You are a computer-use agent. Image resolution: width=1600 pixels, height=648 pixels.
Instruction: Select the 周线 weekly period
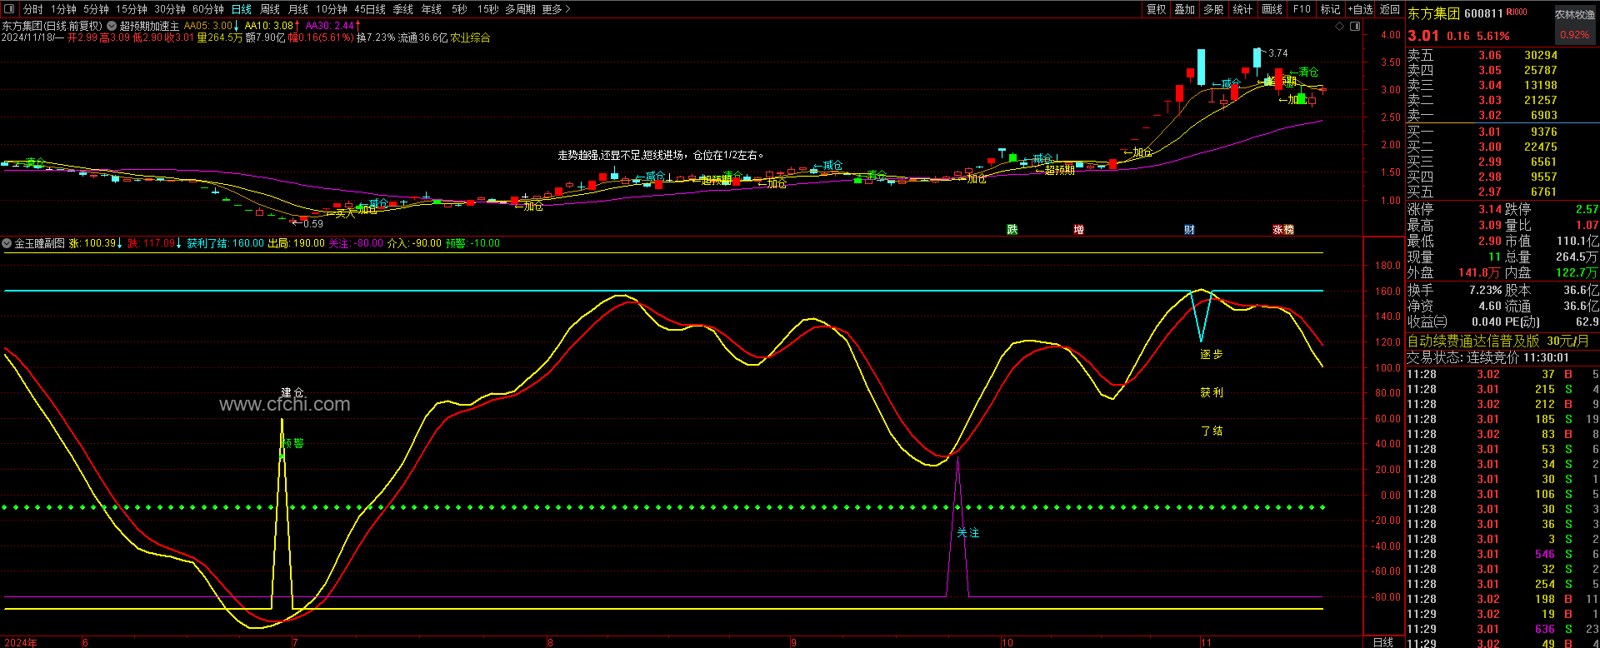tap(269, 9)
